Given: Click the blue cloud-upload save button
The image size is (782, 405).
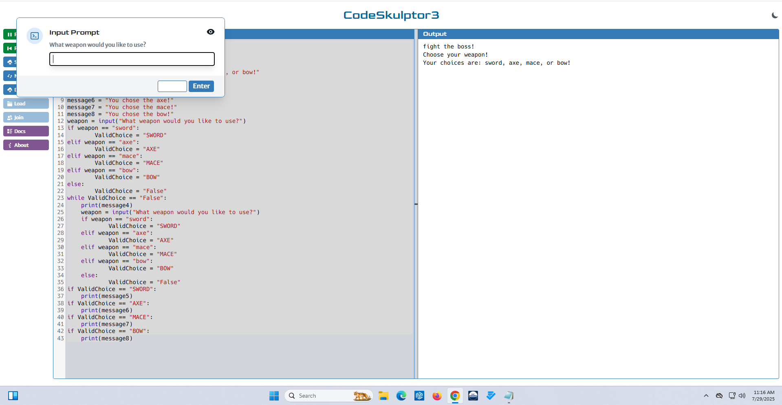Looking at the screenshot, I should [x=10, y=62].
